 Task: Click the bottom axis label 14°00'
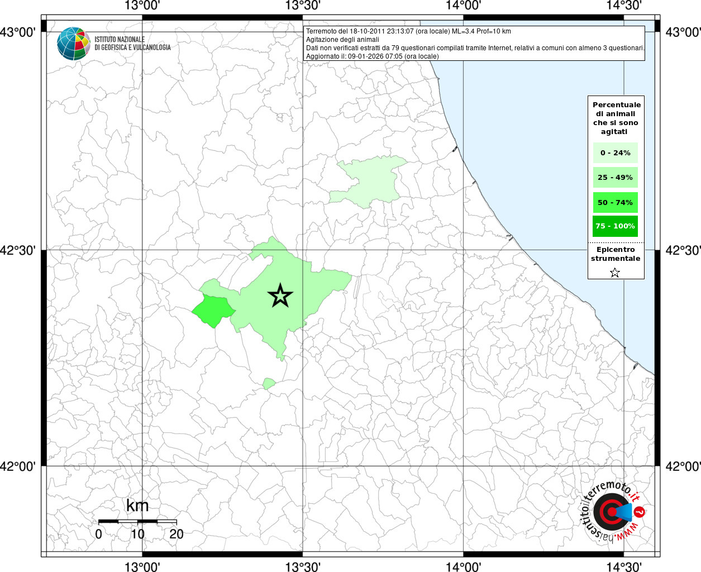(463, 566)
